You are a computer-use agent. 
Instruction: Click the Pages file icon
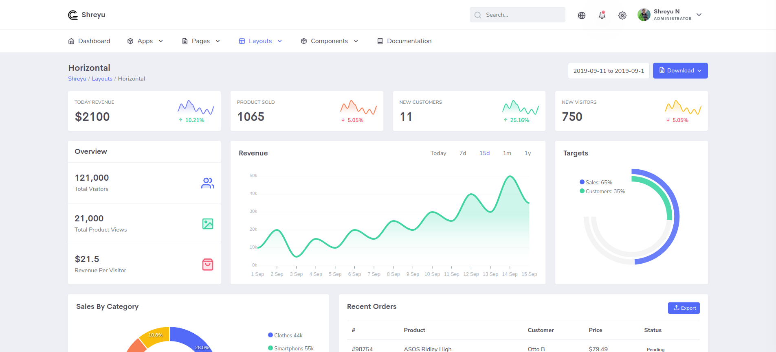(x=185, y=41)
